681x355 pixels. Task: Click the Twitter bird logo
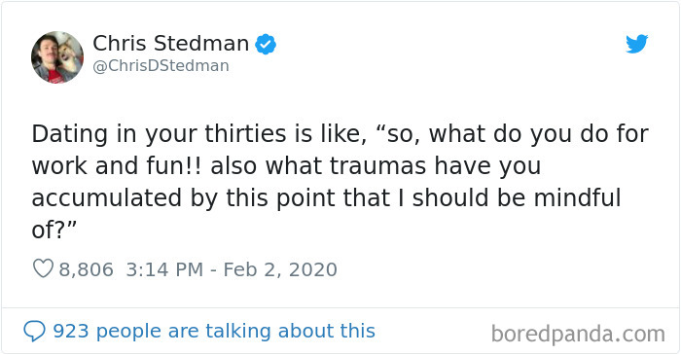tap(636, 44)
